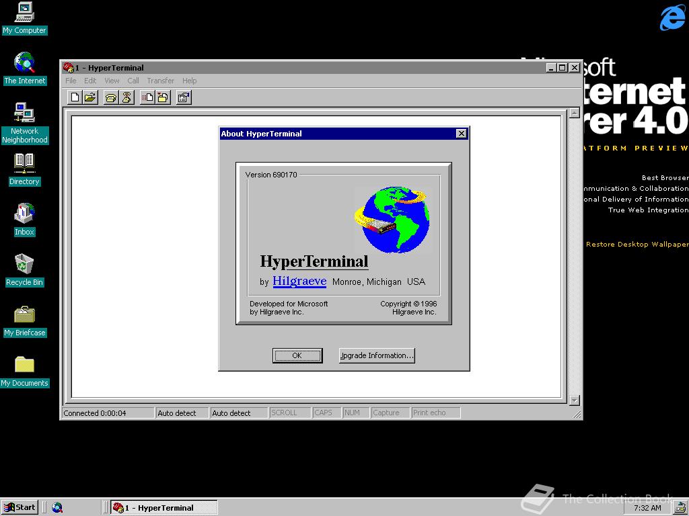The width and height of the screenshot is (689, 516).
Task: Select the My Computer desktop icon
Action: (24, 18)
